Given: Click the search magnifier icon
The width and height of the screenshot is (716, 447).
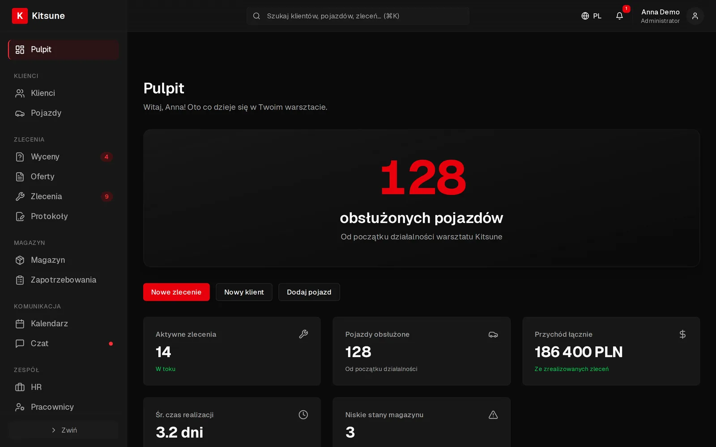Looking at the screenshot, I should pos(256,16).
